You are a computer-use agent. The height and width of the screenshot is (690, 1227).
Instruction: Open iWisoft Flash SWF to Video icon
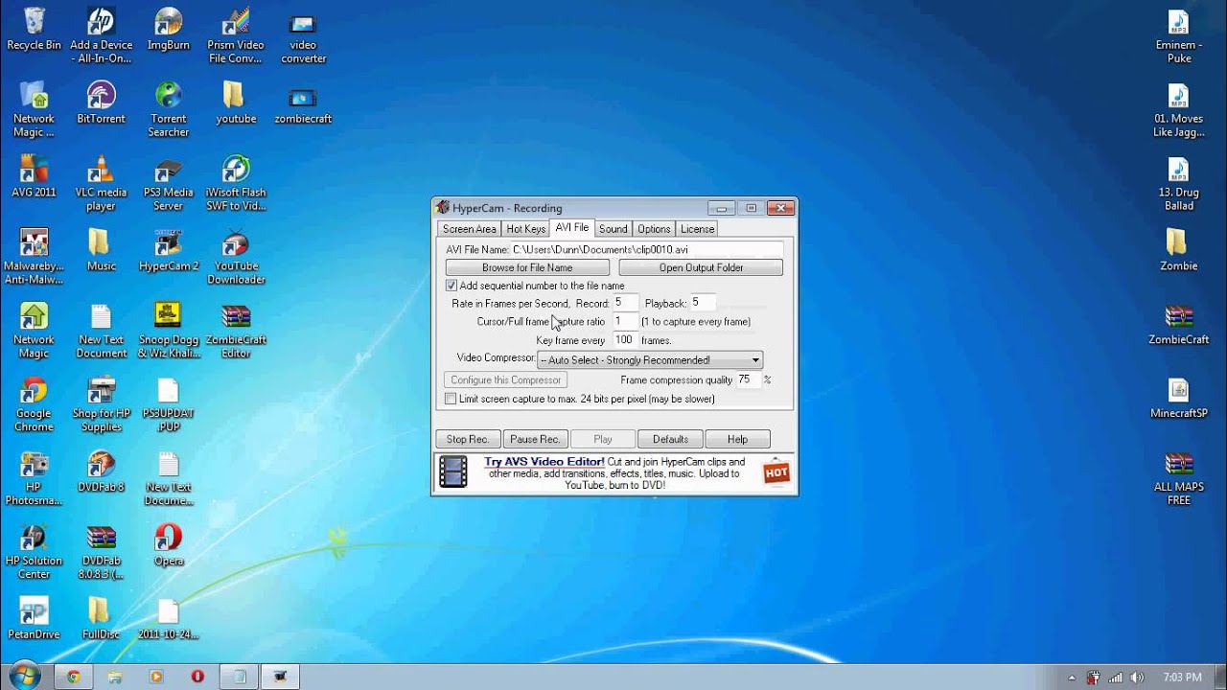pos(236,183)
